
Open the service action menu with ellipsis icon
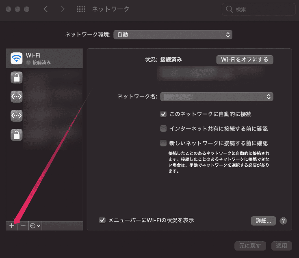(x=35, y=226)
